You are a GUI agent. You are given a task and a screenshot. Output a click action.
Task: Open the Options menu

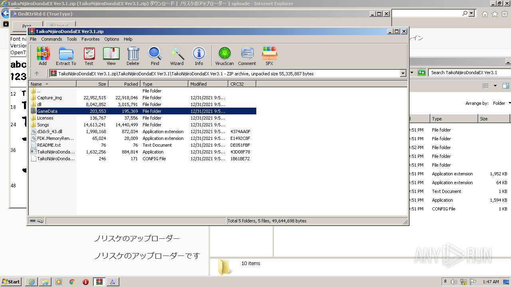click(112, 39)
